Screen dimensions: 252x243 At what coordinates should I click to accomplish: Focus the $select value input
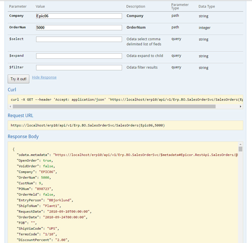tap(79, 39)
